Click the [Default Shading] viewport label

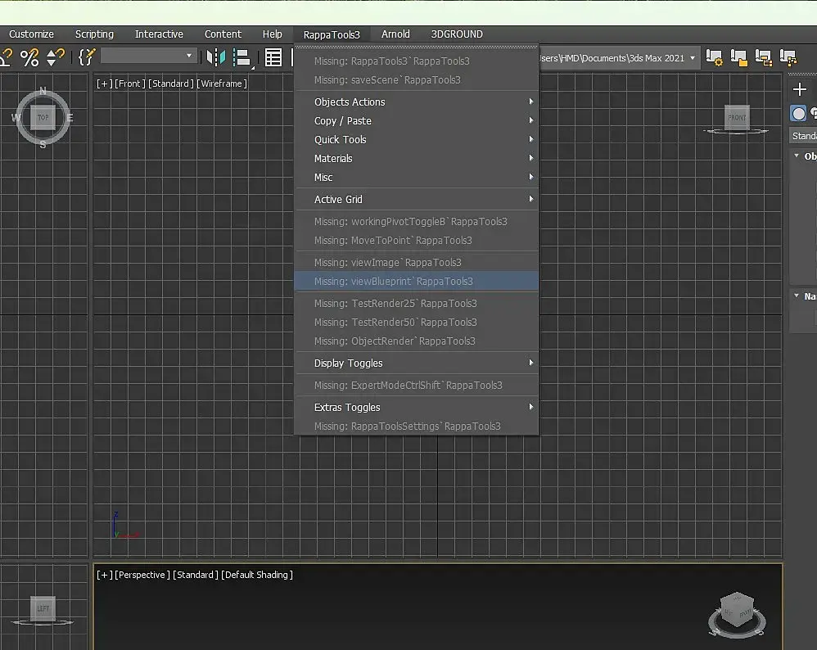[x=257, y=575]
